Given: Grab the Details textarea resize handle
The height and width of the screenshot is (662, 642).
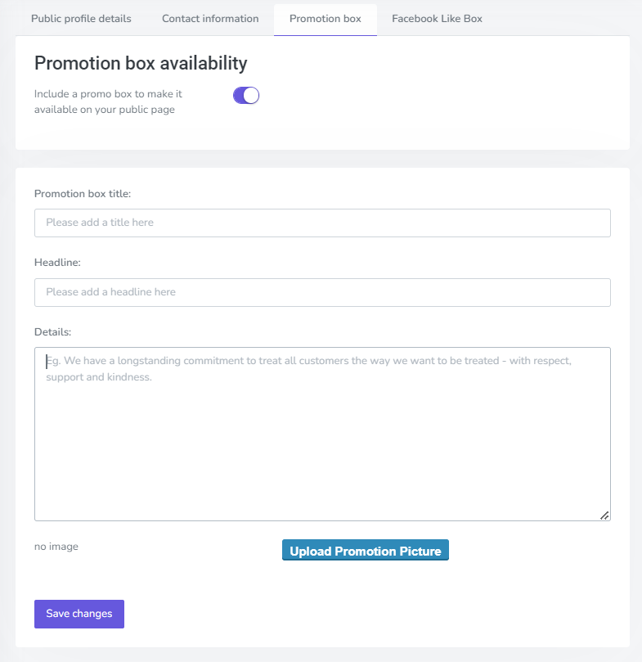Looking at the screenshot, I should click(604, 515).
